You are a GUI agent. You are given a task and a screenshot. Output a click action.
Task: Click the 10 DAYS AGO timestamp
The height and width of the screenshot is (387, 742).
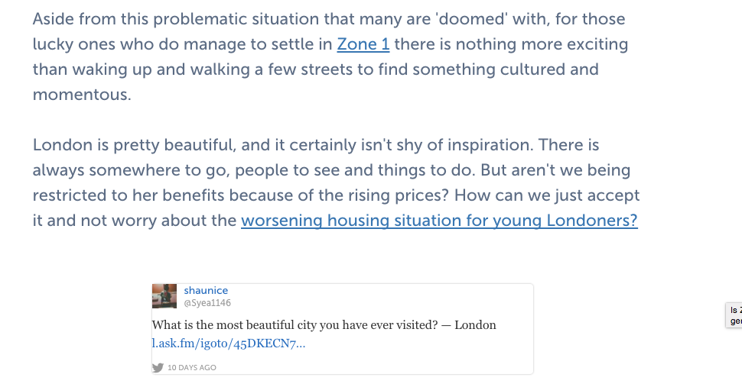tap(191, 367)
